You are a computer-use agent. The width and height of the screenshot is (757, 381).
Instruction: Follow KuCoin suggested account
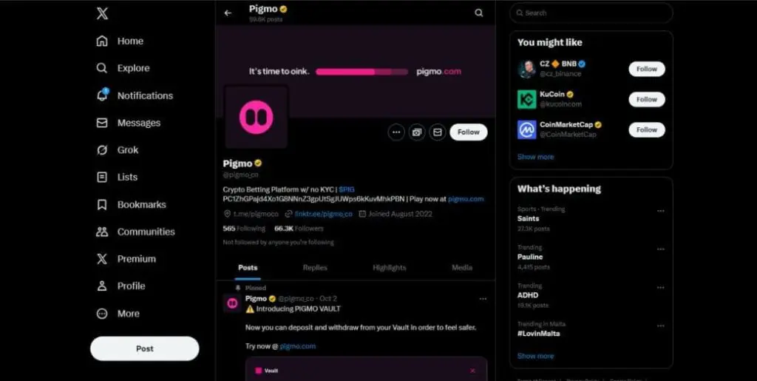click(x=646, y=99)
